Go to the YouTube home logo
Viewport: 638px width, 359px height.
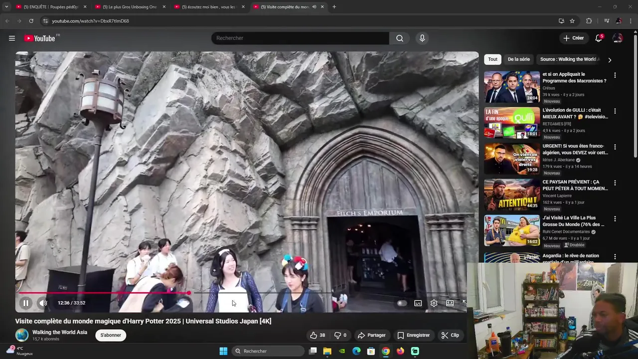click(x=39, y=38)
